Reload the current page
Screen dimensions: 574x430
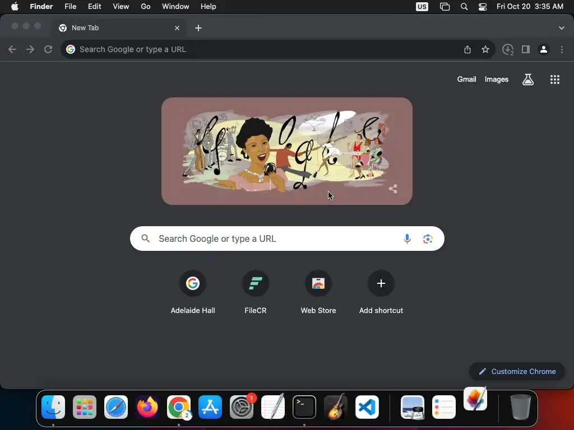click(48, 49)
